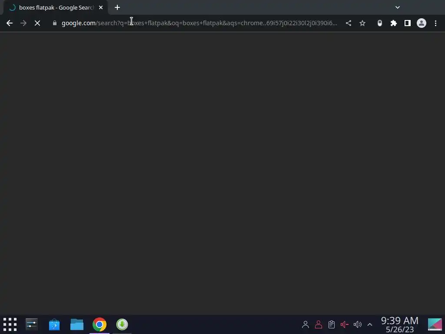Open the green download app icon
This screenshot has width=445, height=334.
[122, 324]
